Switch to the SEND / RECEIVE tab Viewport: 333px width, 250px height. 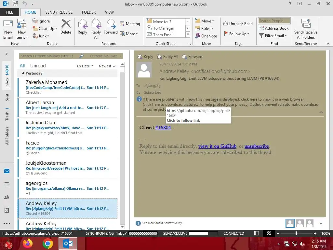(59, 12)
